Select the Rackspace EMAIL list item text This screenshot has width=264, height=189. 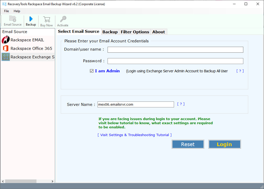click(27, 40)
